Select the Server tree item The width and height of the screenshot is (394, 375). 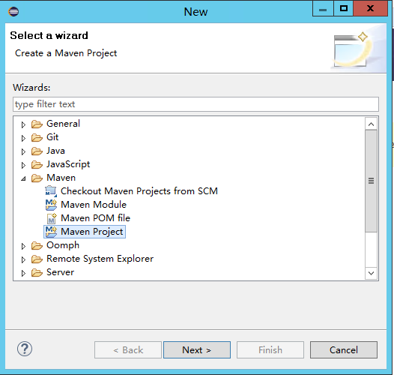(x=61, y=272)
